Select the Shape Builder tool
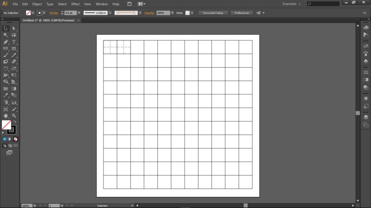The width and height of the screenshot is (371, 208). click(x=6, y=82)
